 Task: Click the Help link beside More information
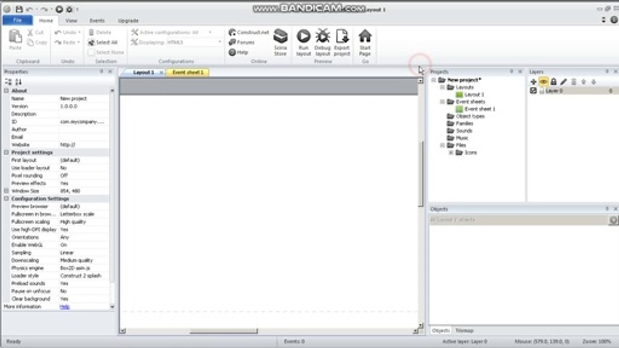pos(64,307)
